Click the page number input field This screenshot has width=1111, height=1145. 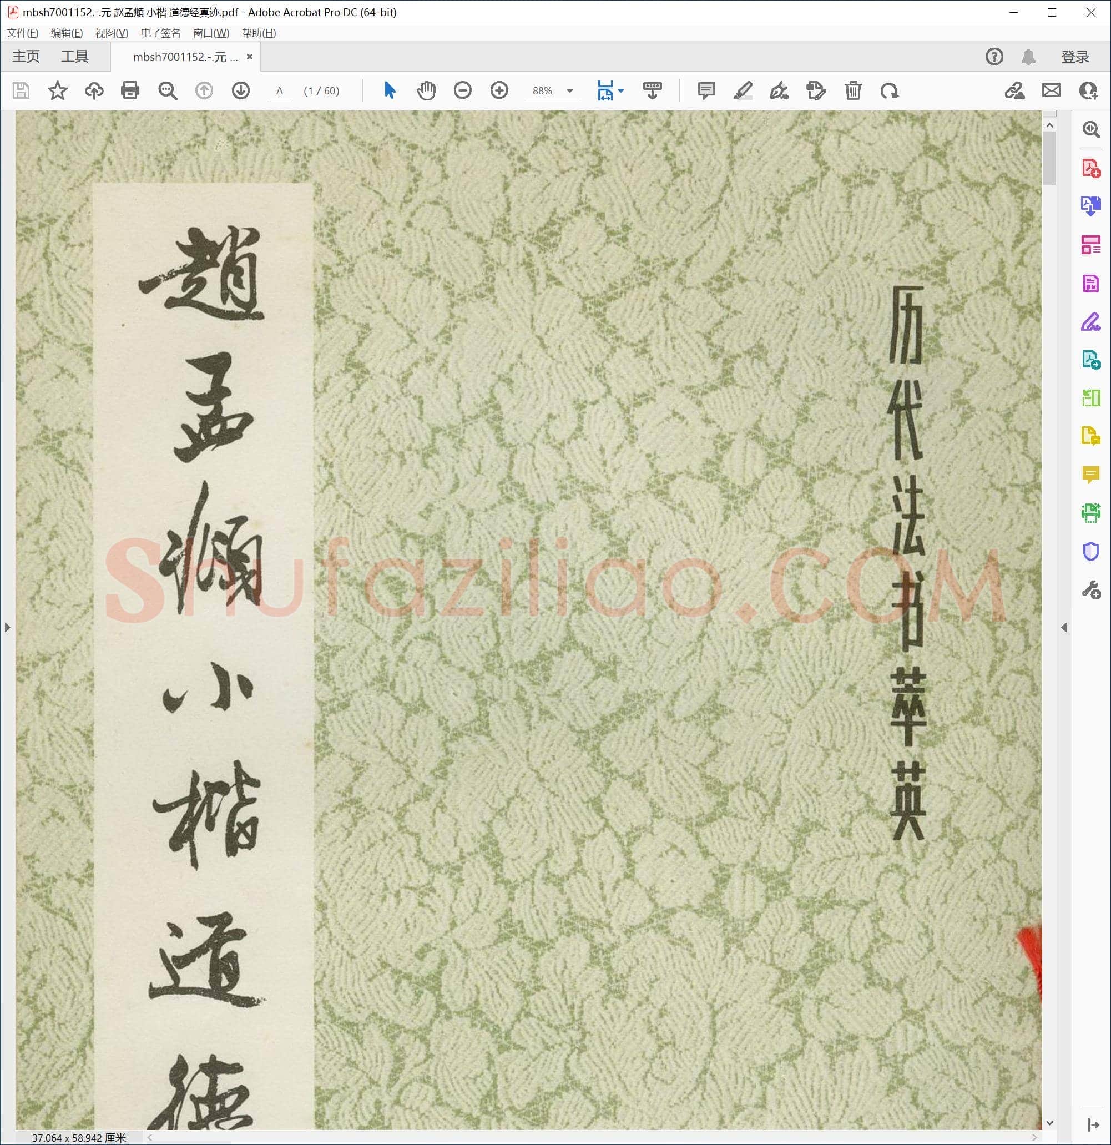(x=280, y=90)
